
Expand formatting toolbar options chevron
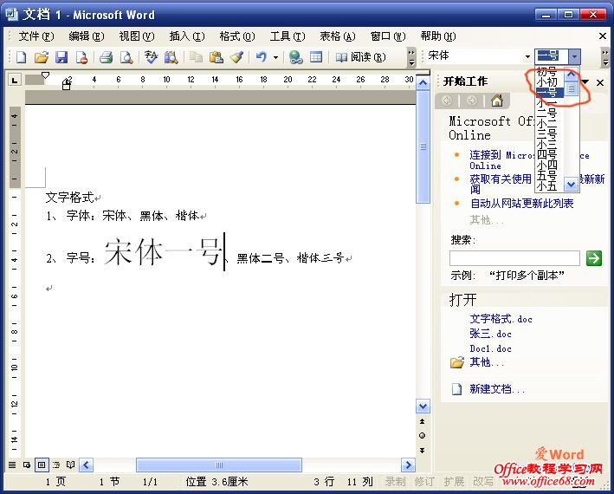coord(605,57)
